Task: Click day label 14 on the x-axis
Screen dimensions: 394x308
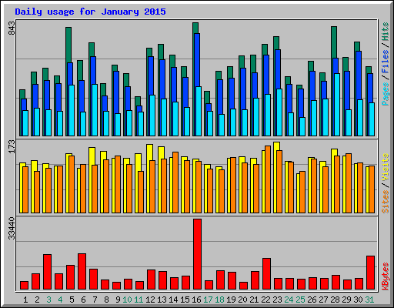Action: coord(173,300)
